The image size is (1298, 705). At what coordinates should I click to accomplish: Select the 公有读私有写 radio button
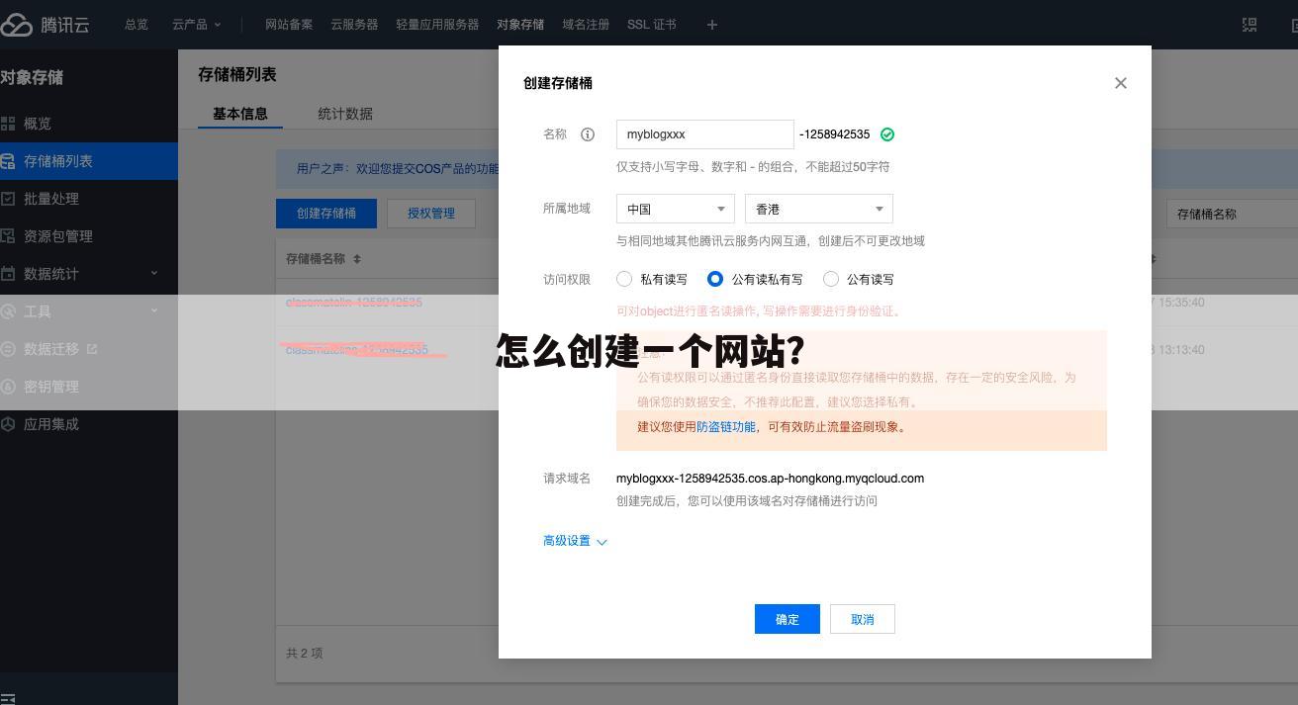pos(715,280)
